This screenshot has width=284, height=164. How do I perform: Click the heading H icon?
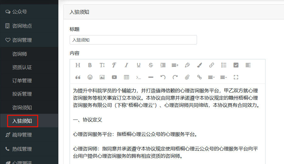coord(78,65)
